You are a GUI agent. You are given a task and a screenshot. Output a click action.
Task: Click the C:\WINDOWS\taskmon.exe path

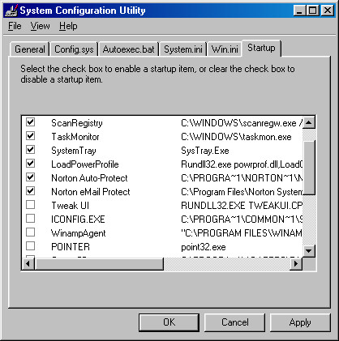pos(236,137)
